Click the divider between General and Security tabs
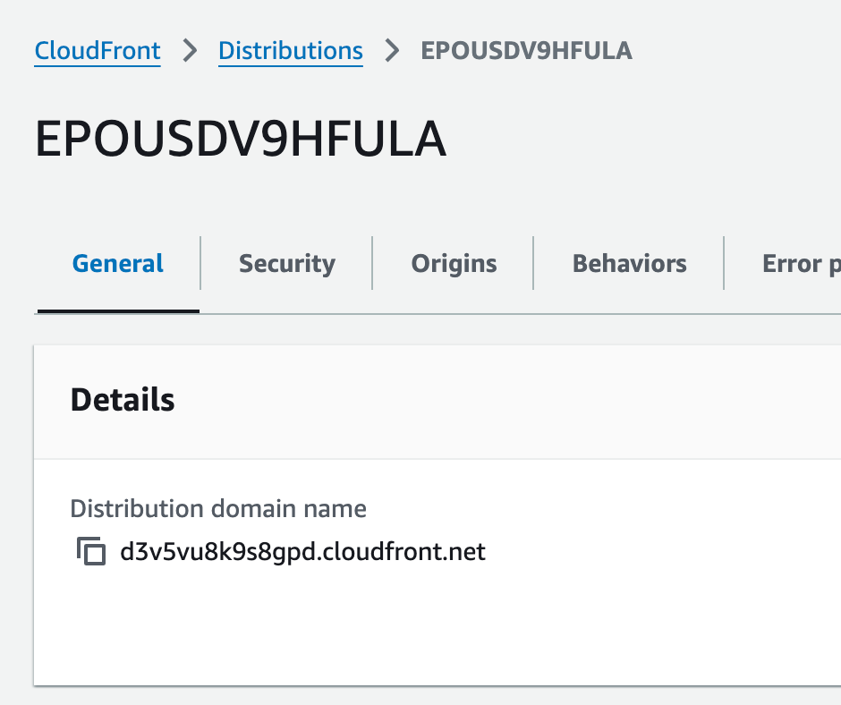Screen dimensions: 841x705 point(201,263)
